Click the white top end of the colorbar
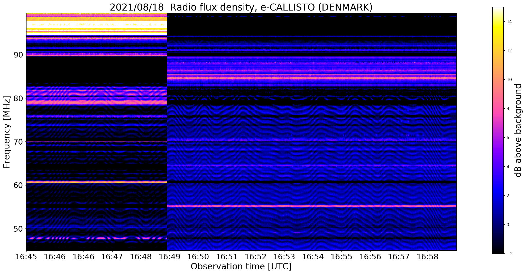Image resolution: width=526 pixels, height=274 pixels. point(498,8)
